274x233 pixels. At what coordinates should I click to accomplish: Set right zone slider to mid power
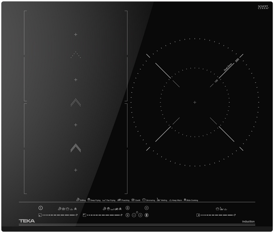tap(217, 215)
